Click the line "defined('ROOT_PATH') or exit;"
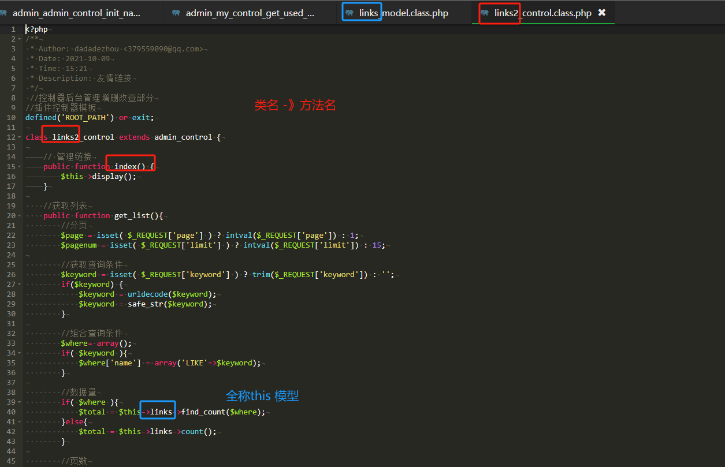Viewport: 725px width, 467px height. 90,118
